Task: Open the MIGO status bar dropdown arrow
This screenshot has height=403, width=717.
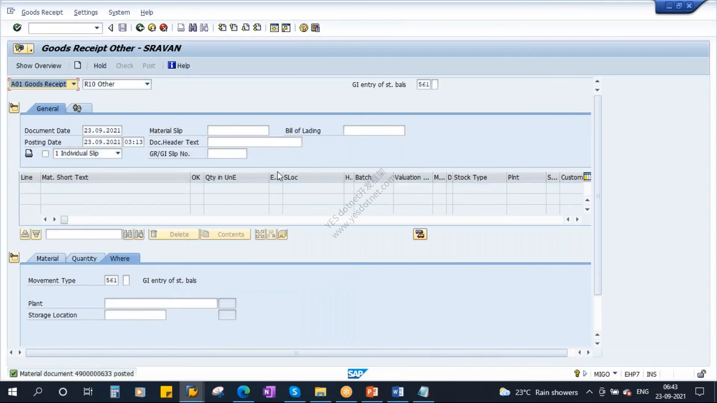Action: [x=615, y=374]
